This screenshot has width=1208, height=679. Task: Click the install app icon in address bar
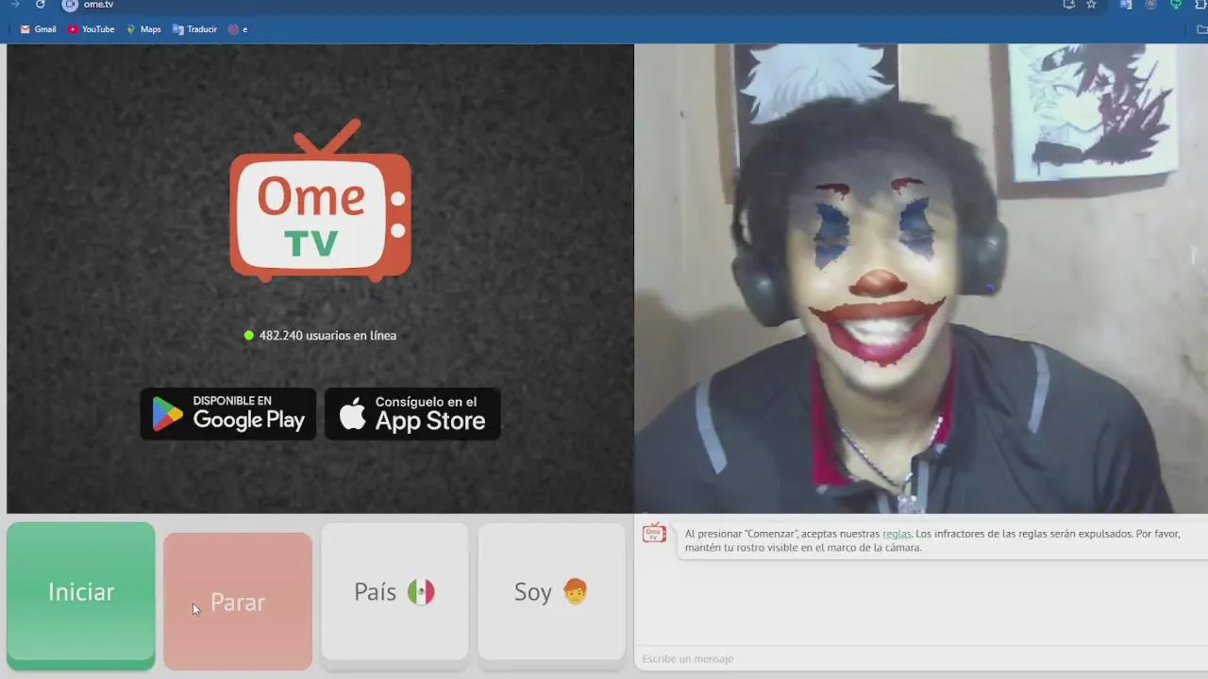click(x=1068, y=5)
